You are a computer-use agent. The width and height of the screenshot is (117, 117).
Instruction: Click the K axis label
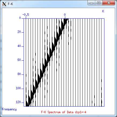(x=103, y=11)
